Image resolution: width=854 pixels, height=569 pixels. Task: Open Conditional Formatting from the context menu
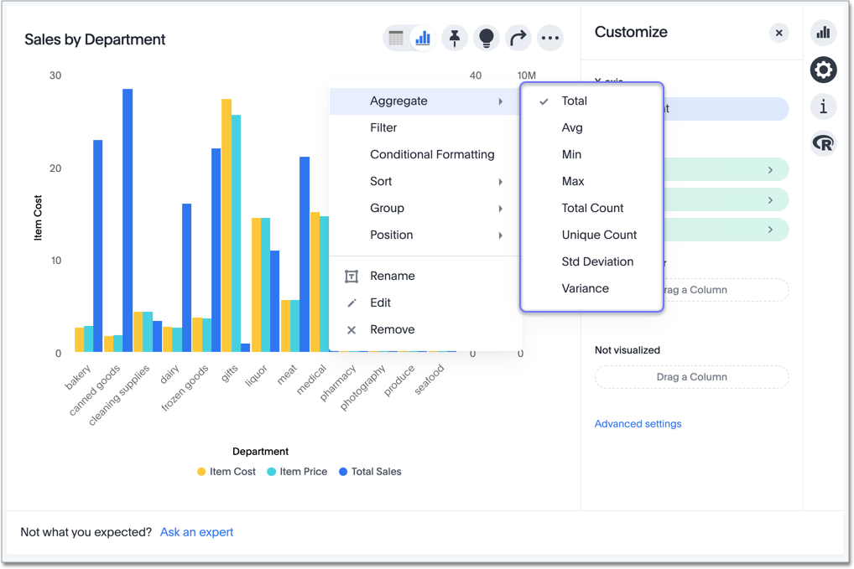432,154
